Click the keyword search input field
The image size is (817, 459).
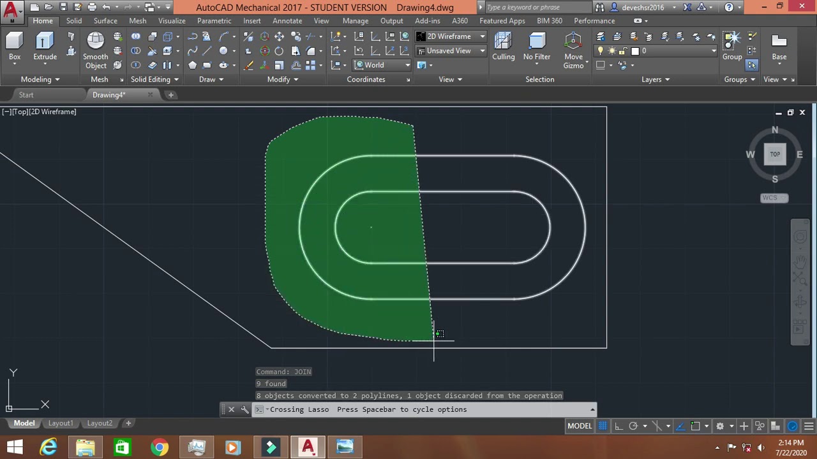[x=537, y=7]
